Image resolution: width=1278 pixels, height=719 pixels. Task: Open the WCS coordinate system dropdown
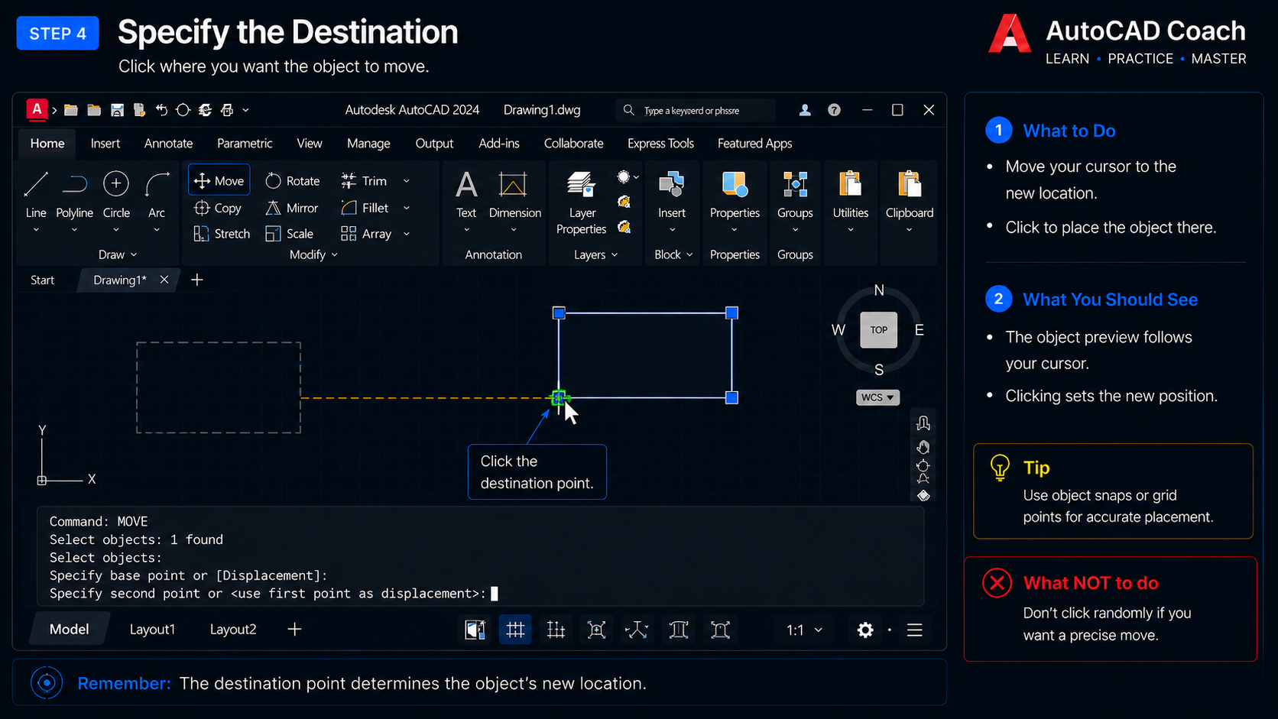click(877, 397)
